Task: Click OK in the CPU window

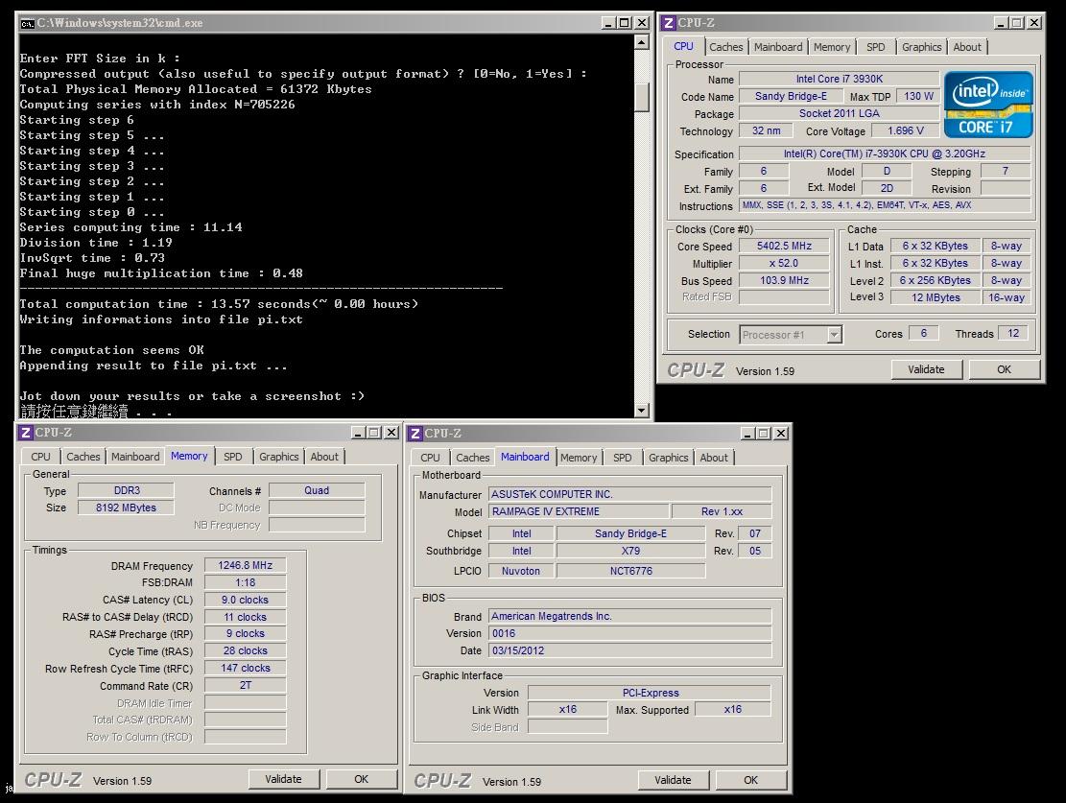Action: pyautogui.click(x=1004, y=369)
